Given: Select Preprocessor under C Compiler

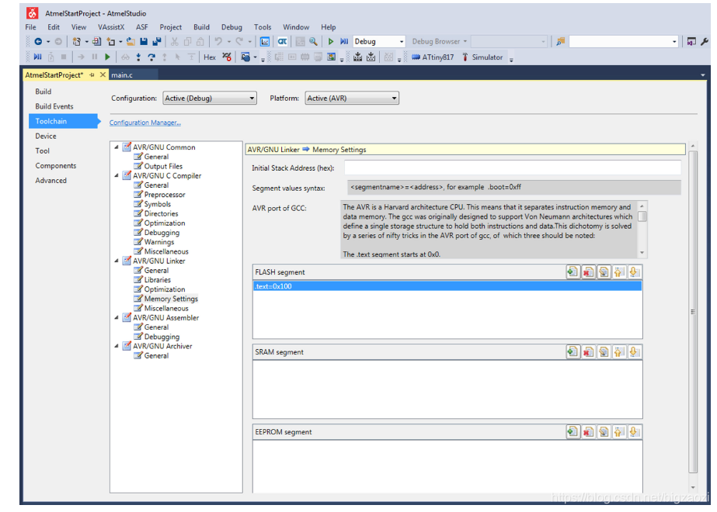Looking at the screenshot, I should click(x=165, y=195).
